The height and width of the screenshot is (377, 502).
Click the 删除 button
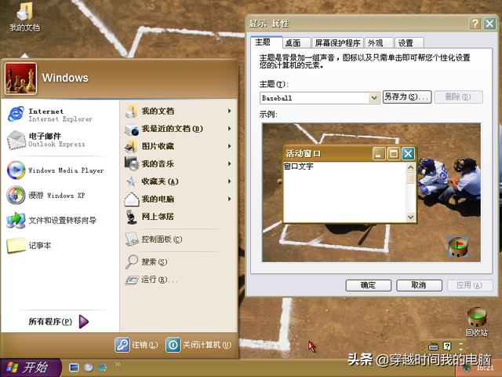click(458, 97)
